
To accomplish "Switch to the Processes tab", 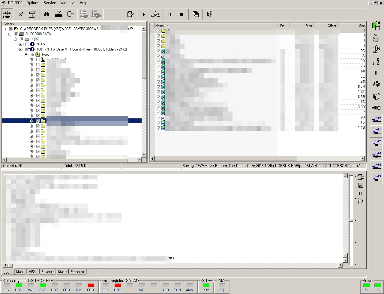I will coord(78,272).
